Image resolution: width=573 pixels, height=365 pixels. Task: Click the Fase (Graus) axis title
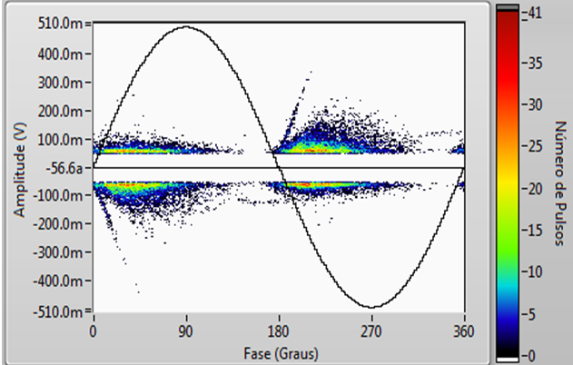click(x=279, y=350)
